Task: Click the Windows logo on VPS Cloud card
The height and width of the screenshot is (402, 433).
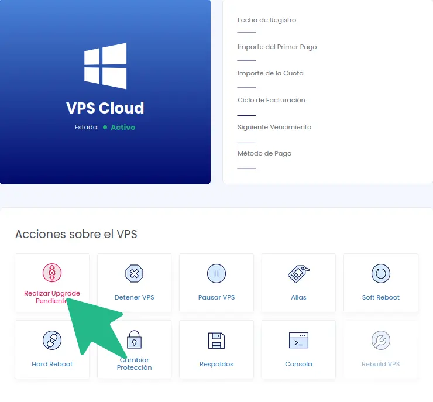Action: click(x=105, y=66)
